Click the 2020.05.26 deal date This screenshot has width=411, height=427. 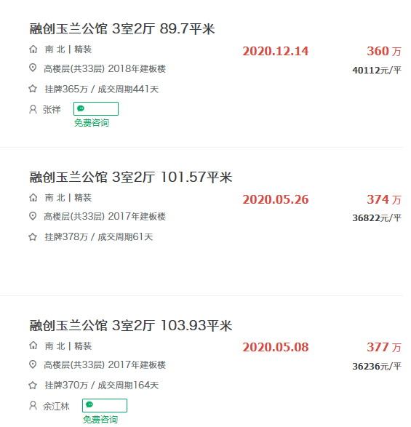click(x=276, y=199)
